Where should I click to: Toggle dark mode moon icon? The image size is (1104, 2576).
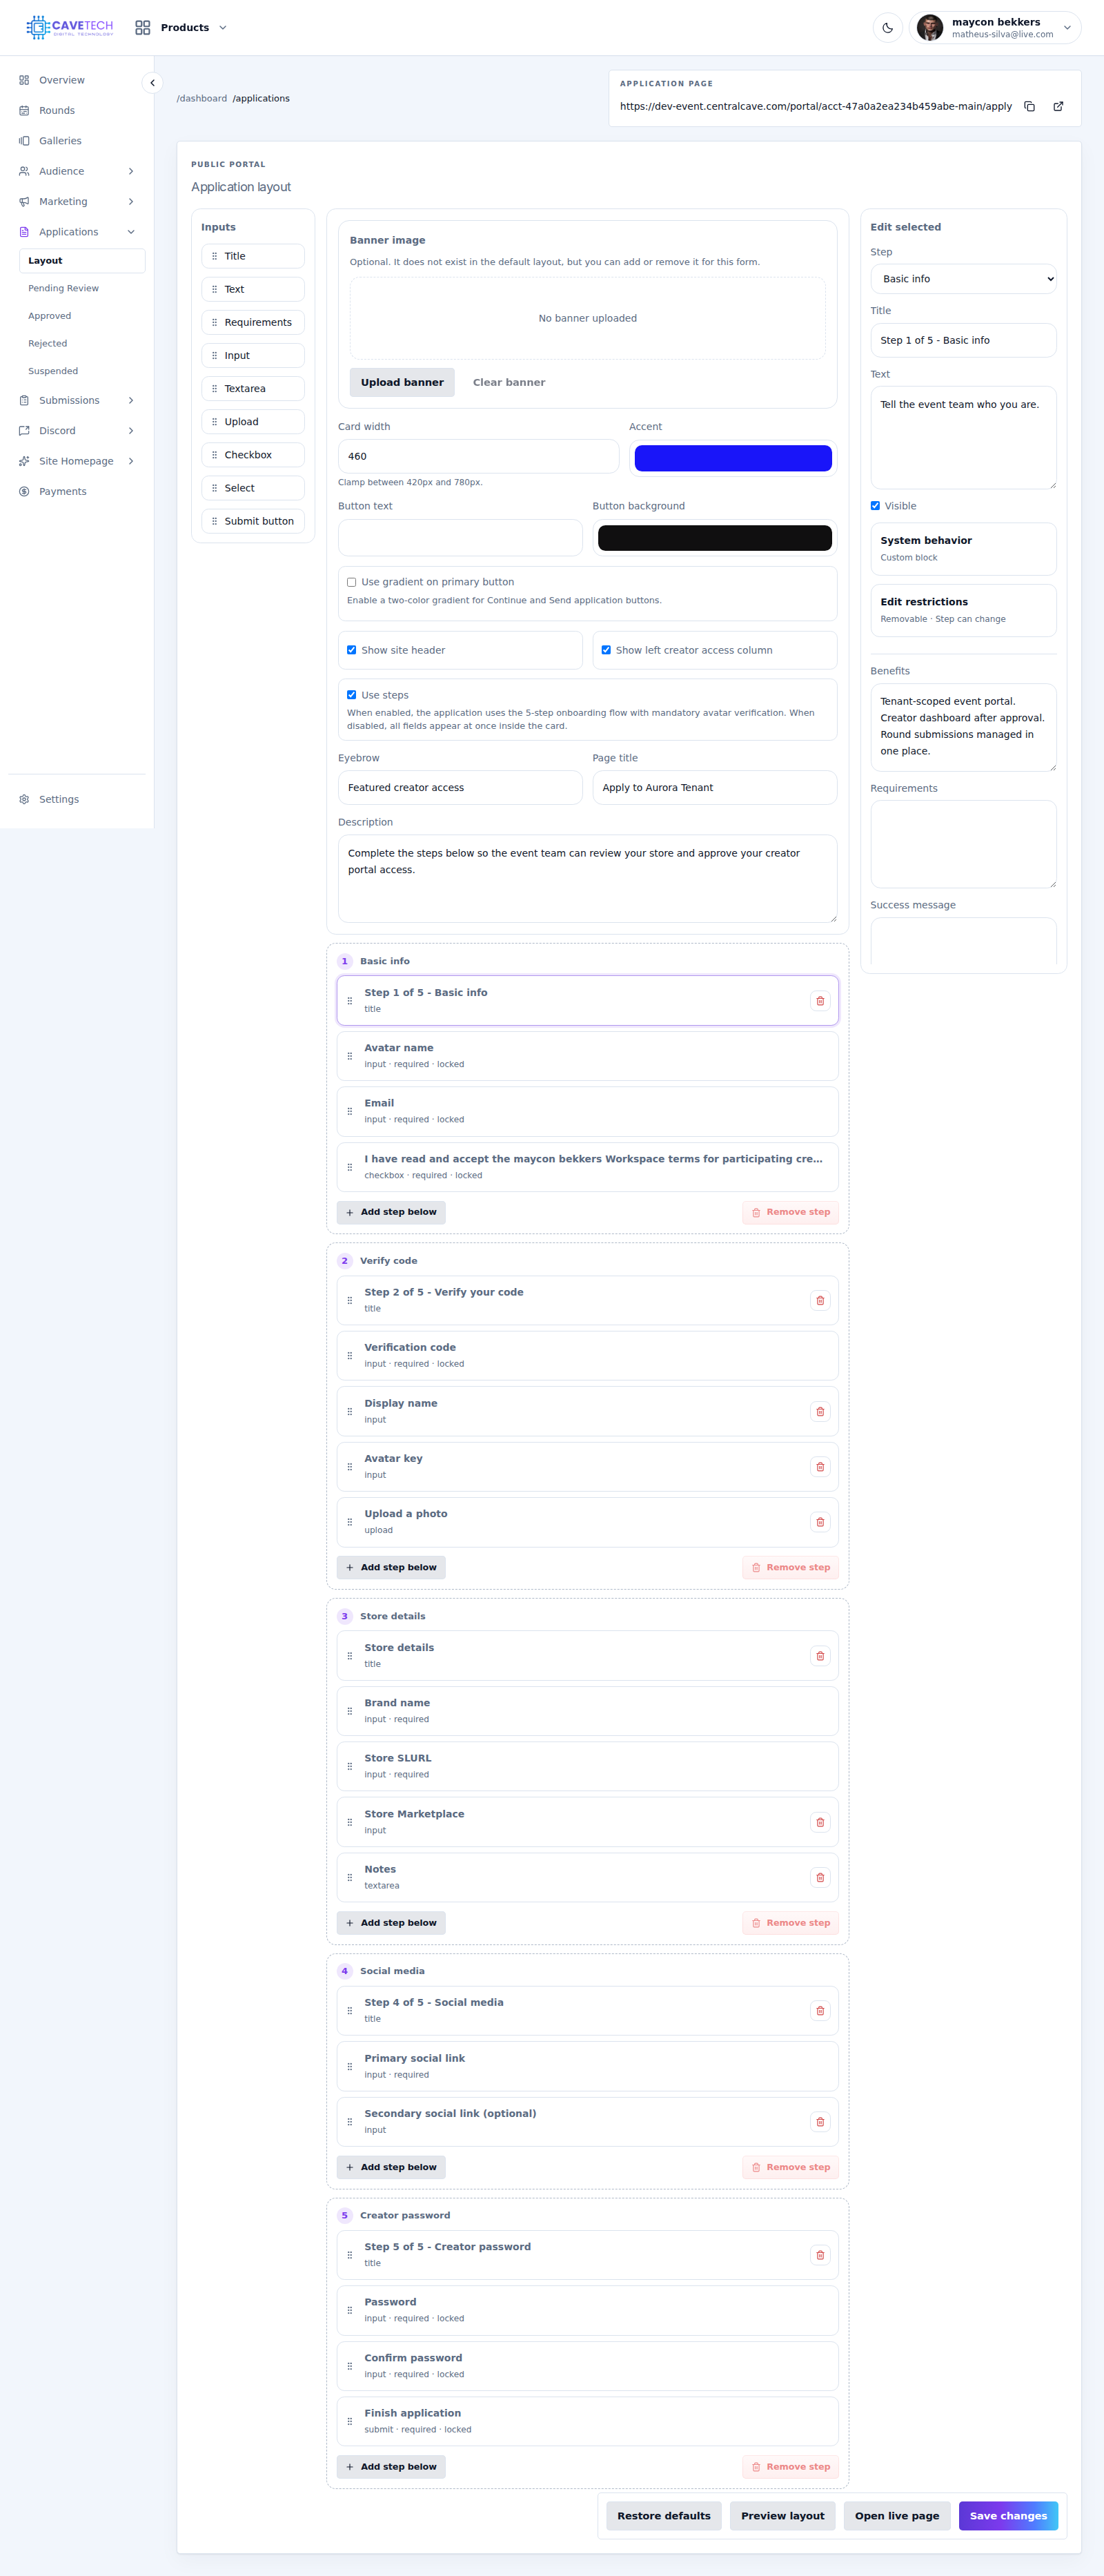click(x=887, y=28)
